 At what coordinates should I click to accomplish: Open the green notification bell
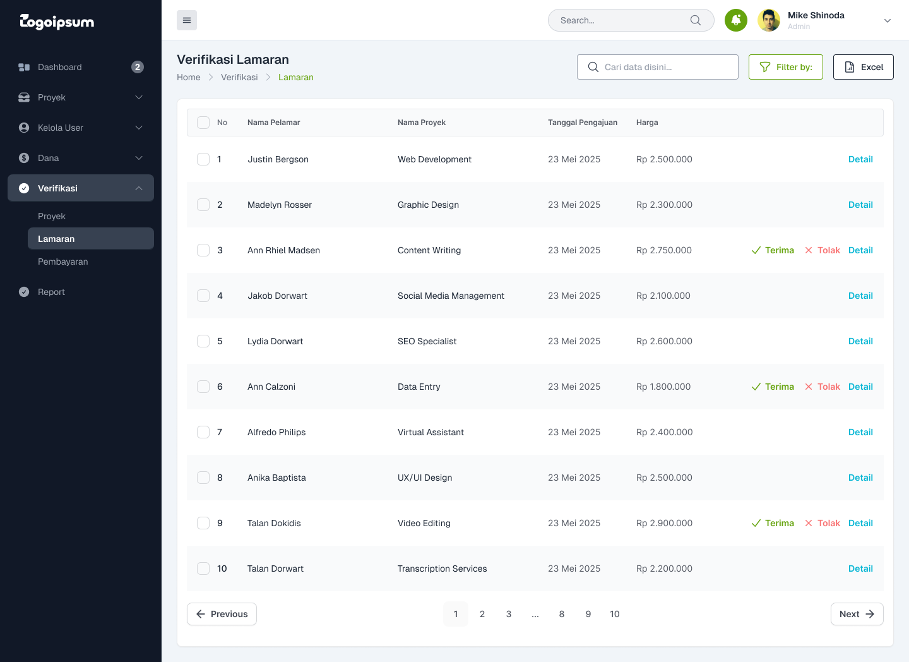[736, 20]
